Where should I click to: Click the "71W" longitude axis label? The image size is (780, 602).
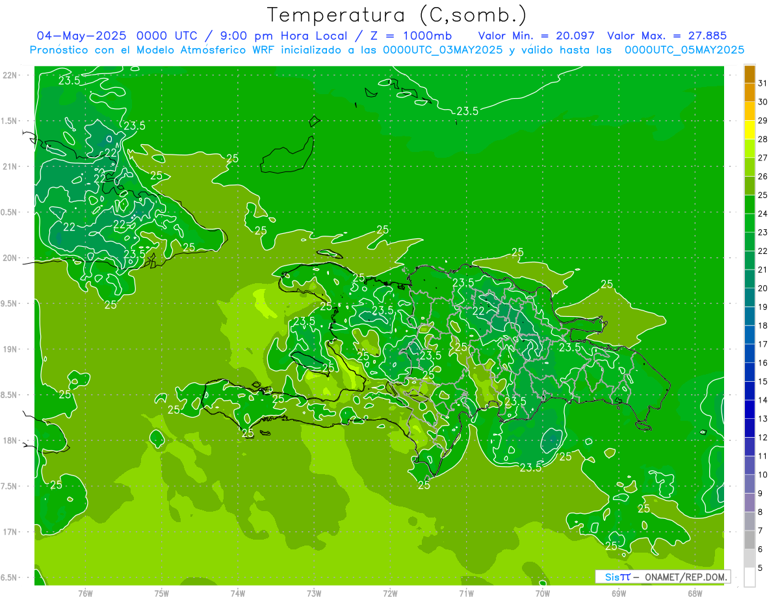click(466, 593)
